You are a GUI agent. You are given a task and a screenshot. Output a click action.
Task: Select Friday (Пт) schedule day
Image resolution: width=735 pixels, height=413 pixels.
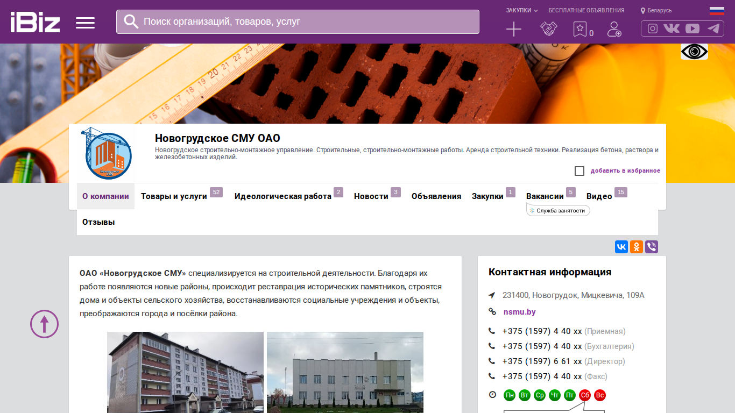[x=570, y=396]
